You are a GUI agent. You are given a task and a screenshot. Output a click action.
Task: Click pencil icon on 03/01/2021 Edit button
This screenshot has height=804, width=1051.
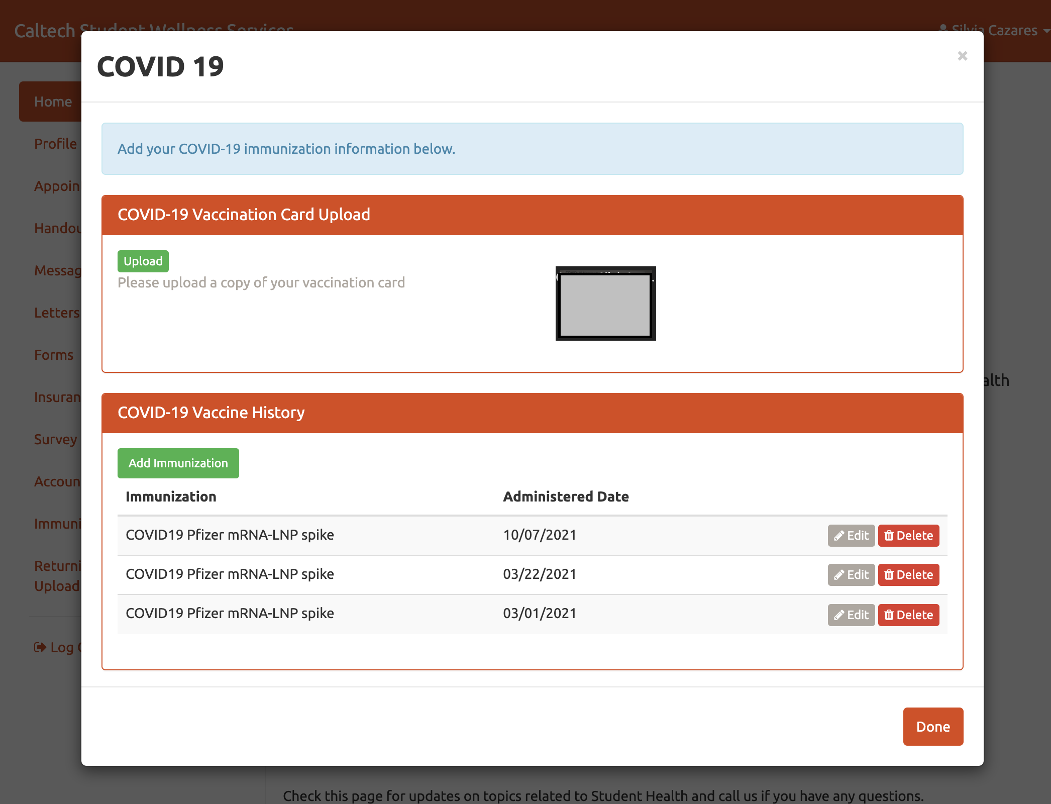838,615
